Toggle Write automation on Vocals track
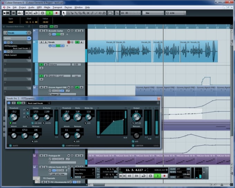The height and width of the screenshot is (188, 235). [82, 42]
